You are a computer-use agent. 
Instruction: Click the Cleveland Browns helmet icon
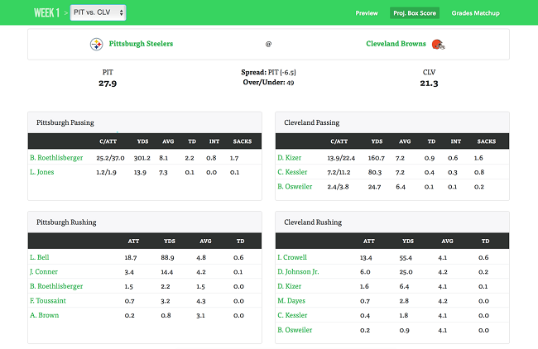coord(438,44)
